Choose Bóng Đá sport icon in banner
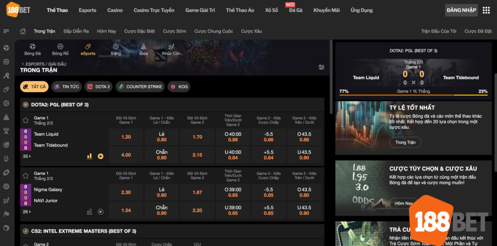497x246 pixels. [33, 49]
